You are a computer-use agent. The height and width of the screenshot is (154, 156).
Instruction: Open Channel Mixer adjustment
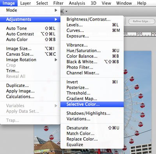[92, 73]
